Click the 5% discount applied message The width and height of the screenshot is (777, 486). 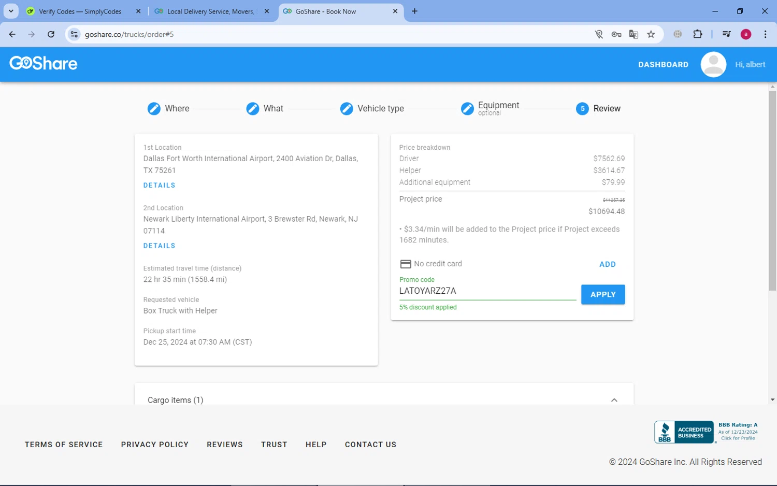coord(428,307)
